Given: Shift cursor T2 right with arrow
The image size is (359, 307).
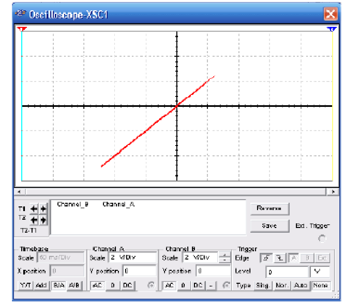Looking at the screenshot, I should point(43,220).
